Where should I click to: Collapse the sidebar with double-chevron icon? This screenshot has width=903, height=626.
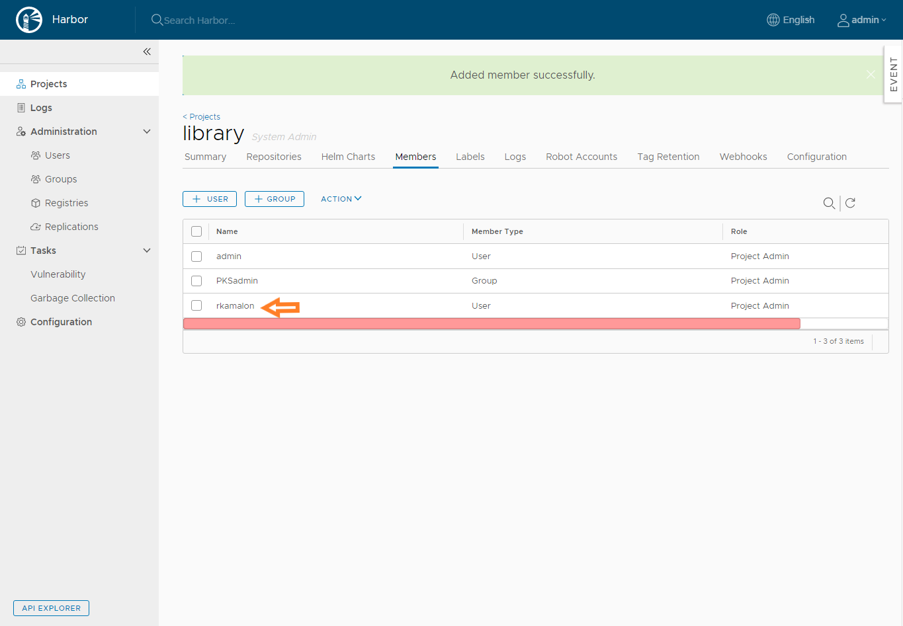(x=147, y=52)
